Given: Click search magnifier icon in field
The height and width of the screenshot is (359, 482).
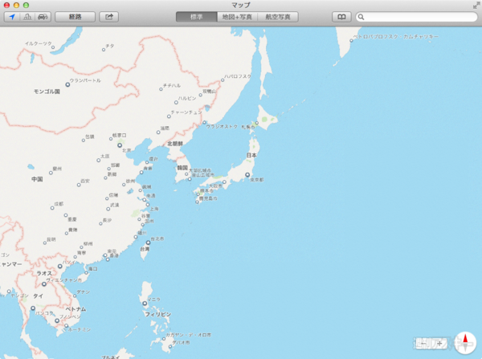Looking at the screenshot, I should pyautogui.click(x=361, y=17).
